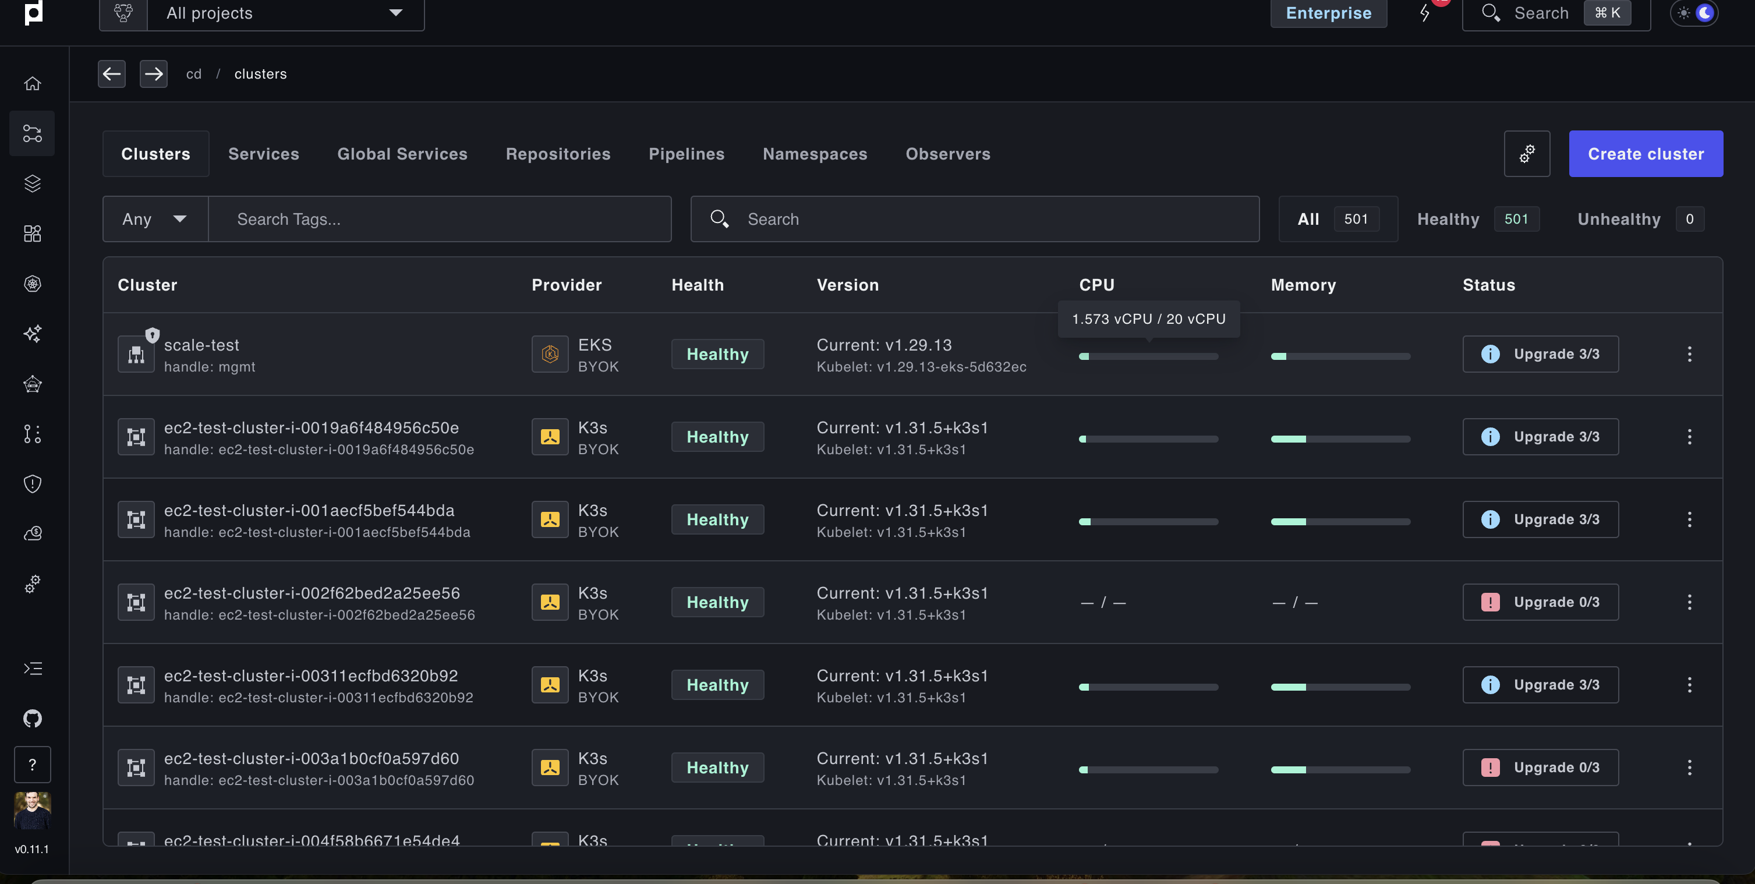Click the cluster settings gears button
This screenshot has height=884, width=1755.
click(x=1527, y=154)
